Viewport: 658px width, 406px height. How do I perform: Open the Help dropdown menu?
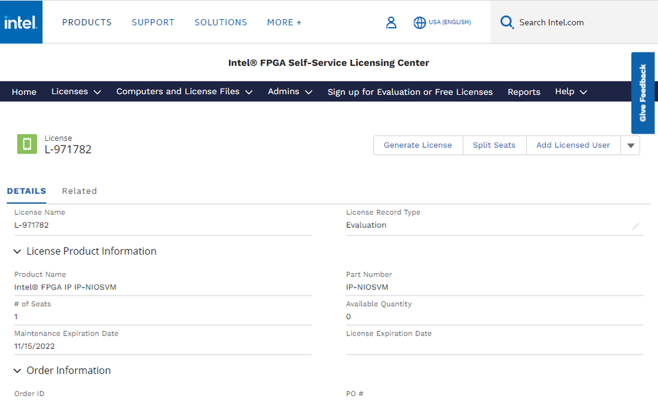pos(570,91)
